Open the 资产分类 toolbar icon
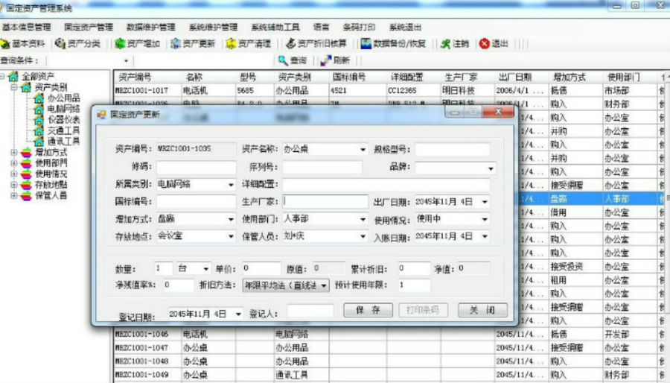 point(60,44)
